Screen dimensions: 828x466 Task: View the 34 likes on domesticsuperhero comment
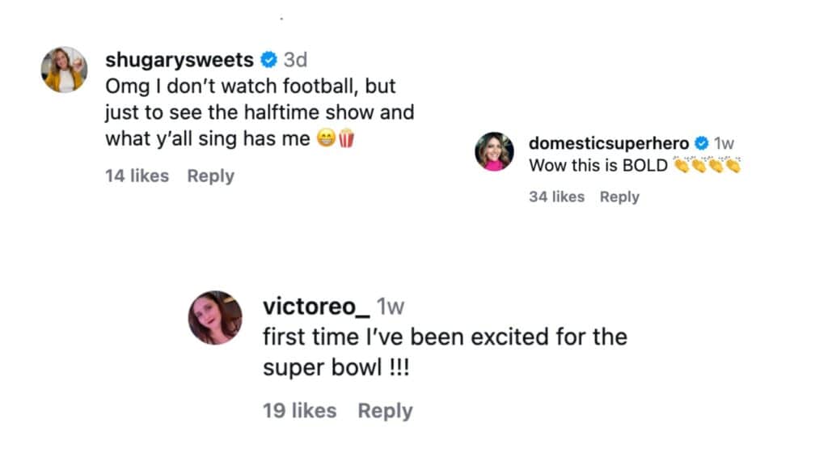(x=558, y=197)
